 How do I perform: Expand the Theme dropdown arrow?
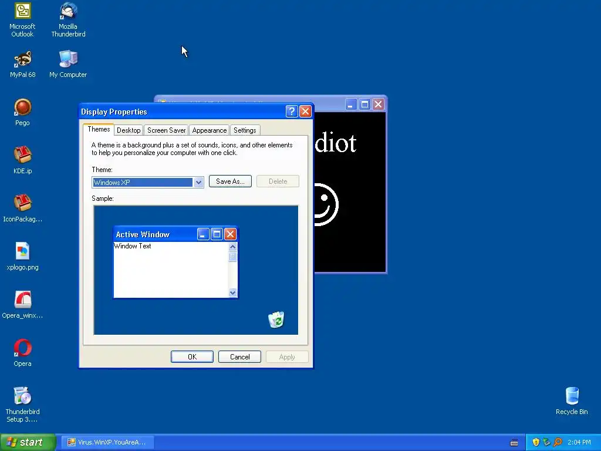198,183
